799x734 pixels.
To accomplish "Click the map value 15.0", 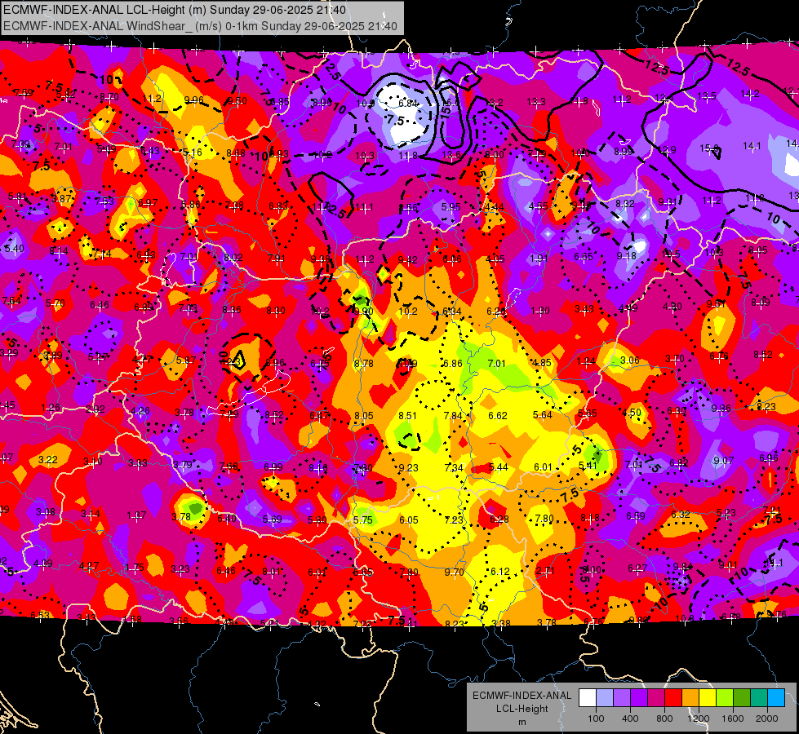I will click(x=708, y=148).
